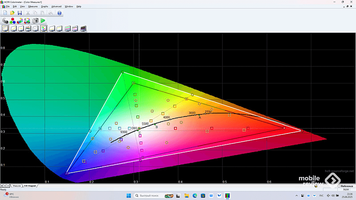Select the CIE diagram view icon
The width and height of the screenshot is (356, 200).
click(x=44, y=29)
